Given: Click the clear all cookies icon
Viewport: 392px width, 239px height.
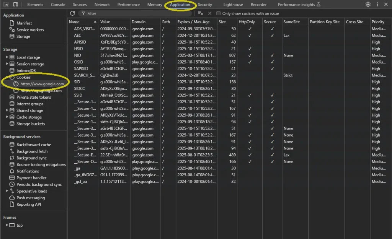Looking at the screenshot, I should pos(200,13).
